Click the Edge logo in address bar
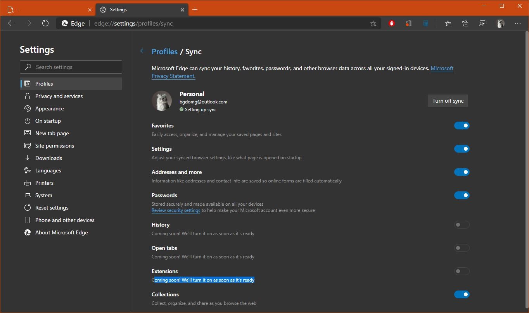The height and width of the screenshot is (313, 529). click(65, 24)
